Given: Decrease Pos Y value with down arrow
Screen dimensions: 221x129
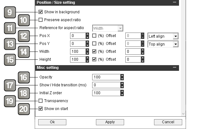Looking at the screenshot, I should click(87, 45).
